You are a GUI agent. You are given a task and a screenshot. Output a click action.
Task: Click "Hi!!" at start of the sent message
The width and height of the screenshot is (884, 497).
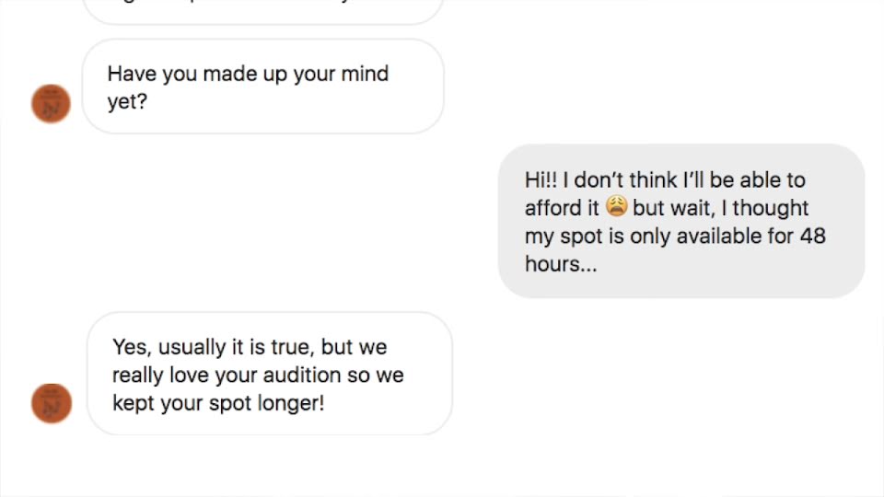pos(541,180)
